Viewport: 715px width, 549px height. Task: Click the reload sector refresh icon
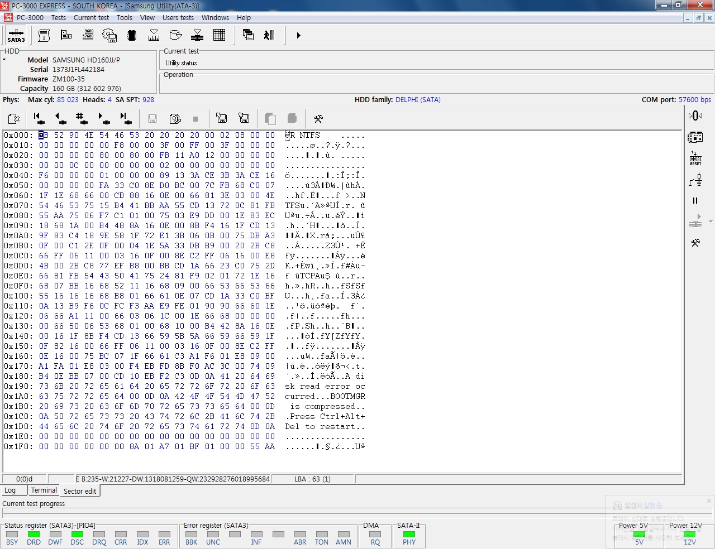click(x=175, y=118)
